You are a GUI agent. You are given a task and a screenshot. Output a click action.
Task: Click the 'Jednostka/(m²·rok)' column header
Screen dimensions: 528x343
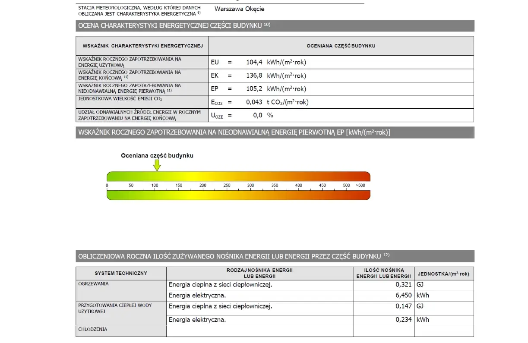(443, 274)
